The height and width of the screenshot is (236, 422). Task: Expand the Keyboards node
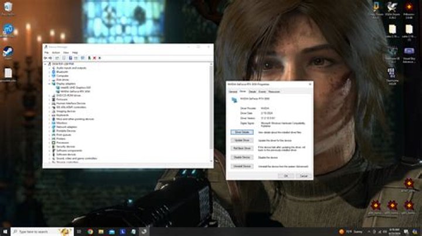coord(49,115)
